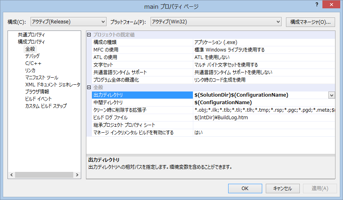
Task: Click the 構成マネージャ button
Action: click(x=310, y=22)
